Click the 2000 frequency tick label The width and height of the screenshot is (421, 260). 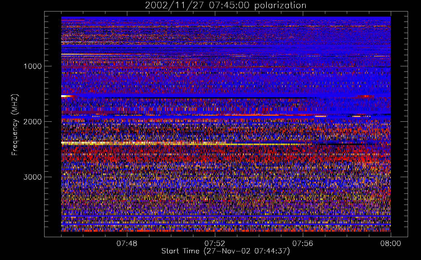coord(33,122)
